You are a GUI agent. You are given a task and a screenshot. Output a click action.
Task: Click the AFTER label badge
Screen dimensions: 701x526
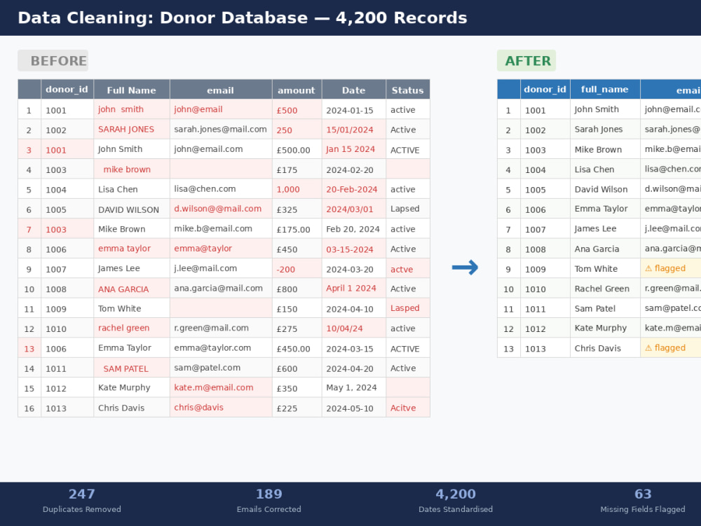pyautogui.click(x=526, y=60)
